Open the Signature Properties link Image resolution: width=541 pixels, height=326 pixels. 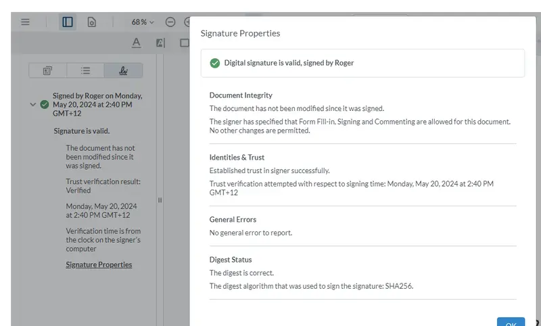[99, 264]
